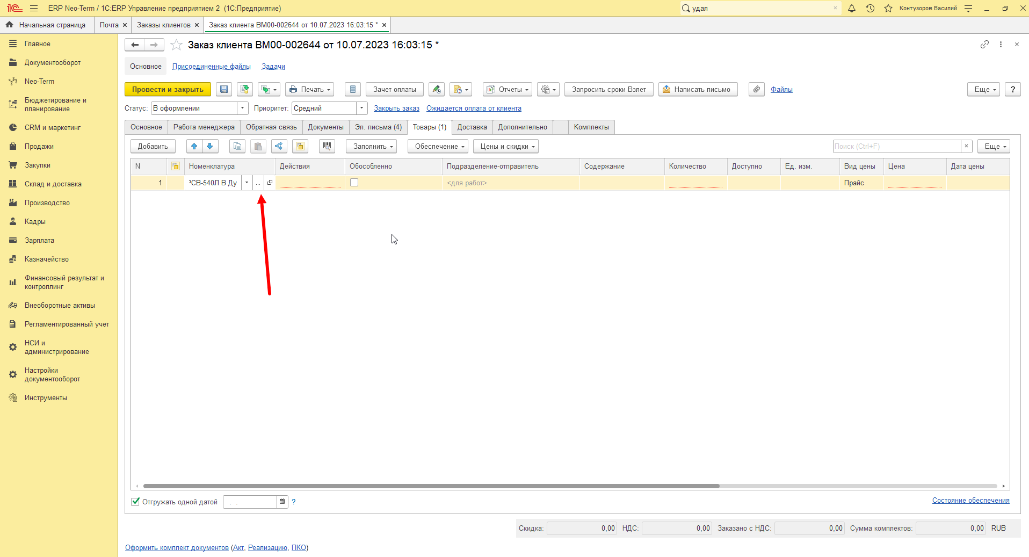Click the paperclip attach icon
This screenshot has width=1029, height=557.
point(757,90)
